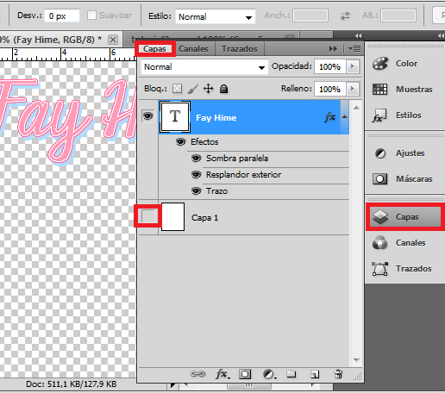Hide Resplandor exterior effect
The height and width of the screenshot is (393, 445).
pyautogui.click(x=196, y=175)
